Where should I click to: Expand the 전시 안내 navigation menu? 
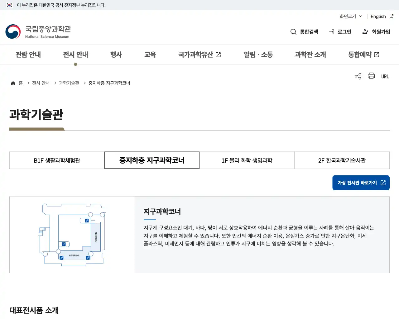click(75, 55)
